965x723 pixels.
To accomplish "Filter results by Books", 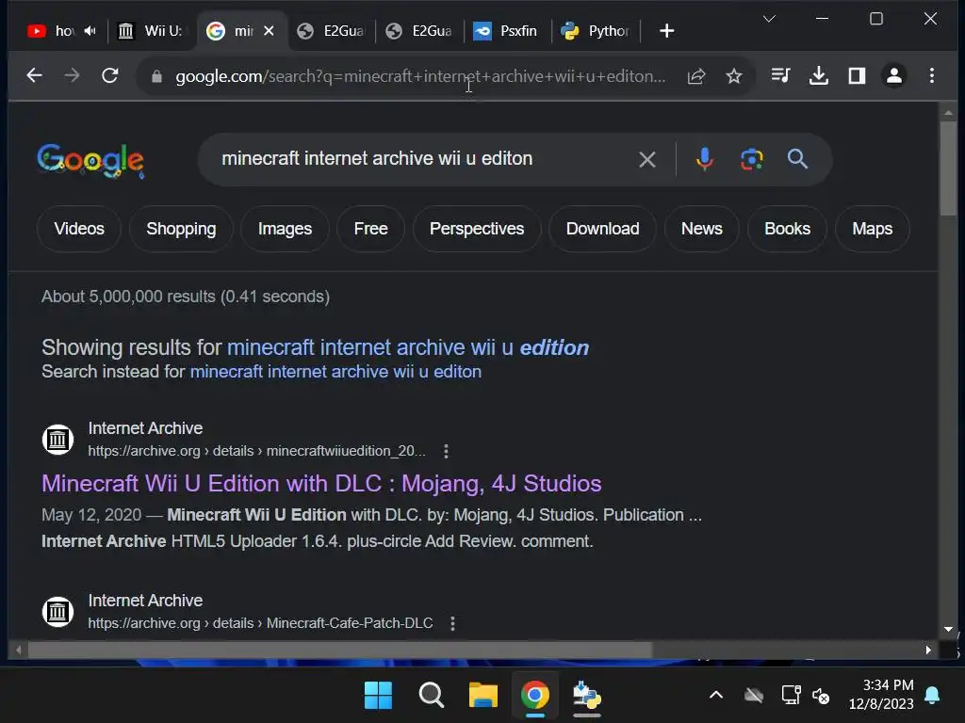I will click(787, 229).
